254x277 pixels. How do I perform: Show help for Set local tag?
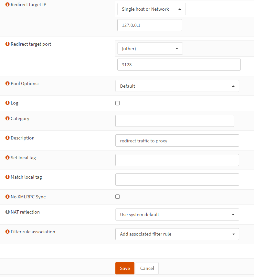(7, 158)
